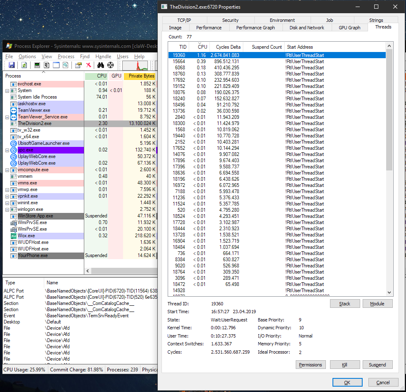
Task: Click the Suspend thread button
Action: pos(377,365)
